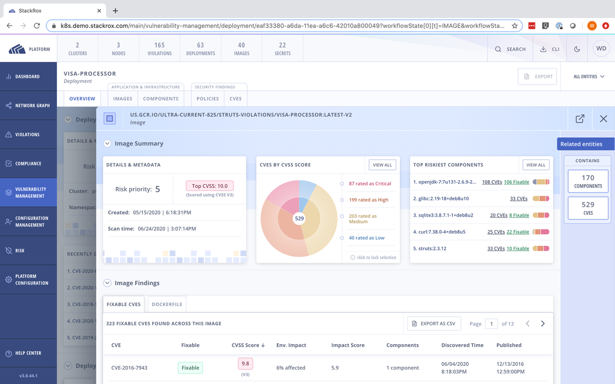Screen dimensions: 615x384
Task: Toggle dark mode moon icon
Action: click(x=577, y=49)
